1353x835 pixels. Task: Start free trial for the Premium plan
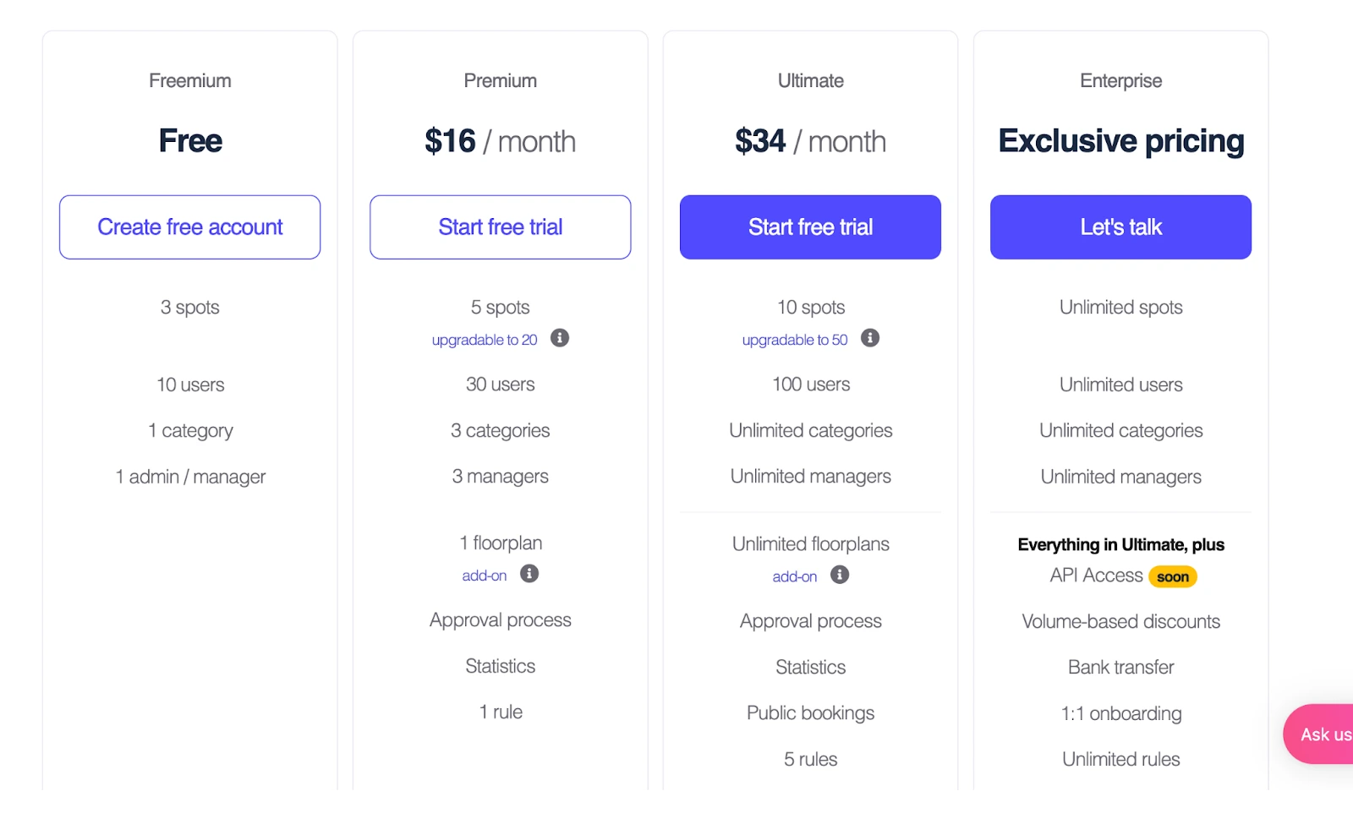click(x=500, y=226)
